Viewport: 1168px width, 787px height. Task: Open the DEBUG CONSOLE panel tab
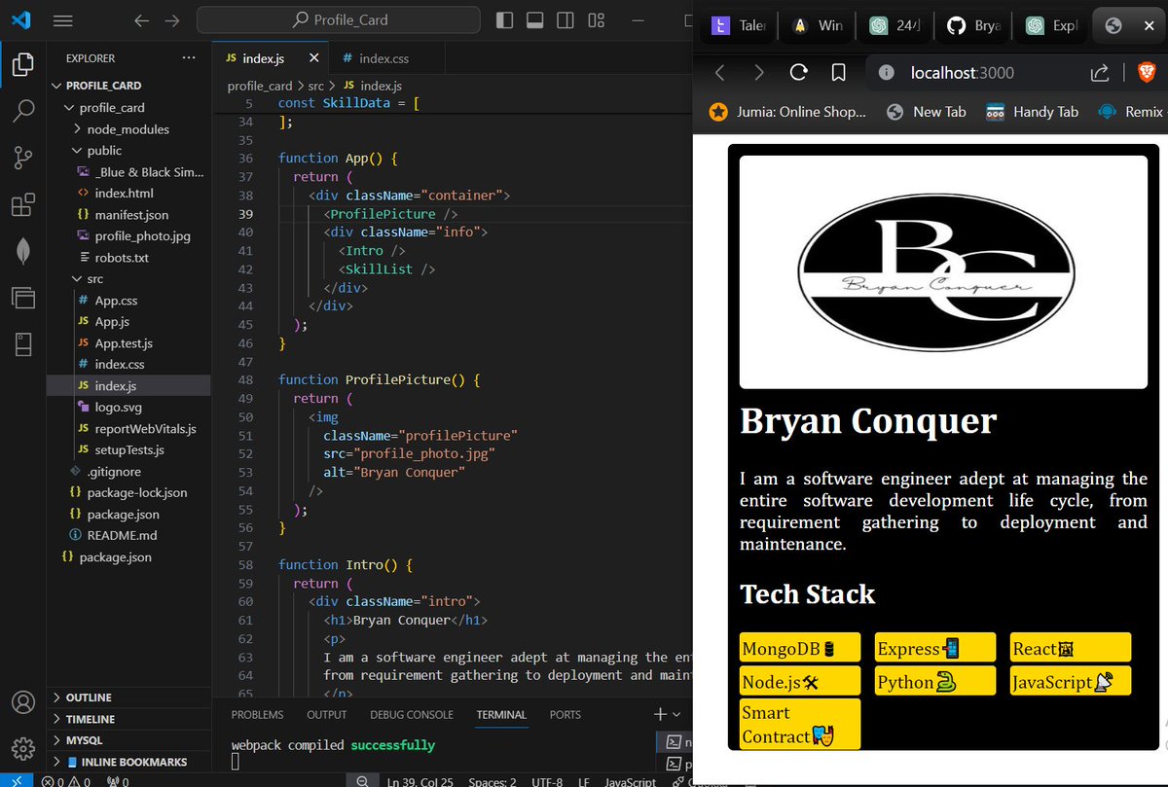pyautogui.click(x=411, y=714)
